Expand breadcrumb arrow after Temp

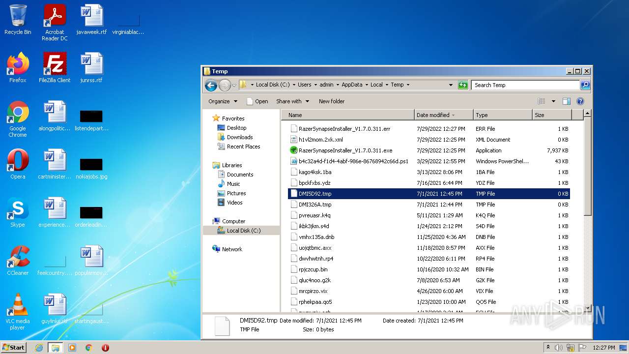point(408,85)
